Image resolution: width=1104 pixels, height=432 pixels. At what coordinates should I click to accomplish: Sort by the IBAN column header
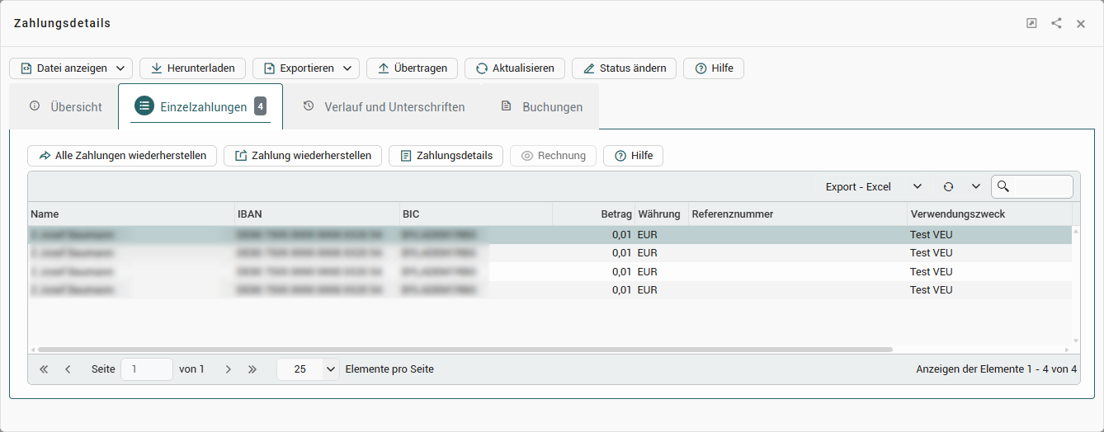pos(317,214)
